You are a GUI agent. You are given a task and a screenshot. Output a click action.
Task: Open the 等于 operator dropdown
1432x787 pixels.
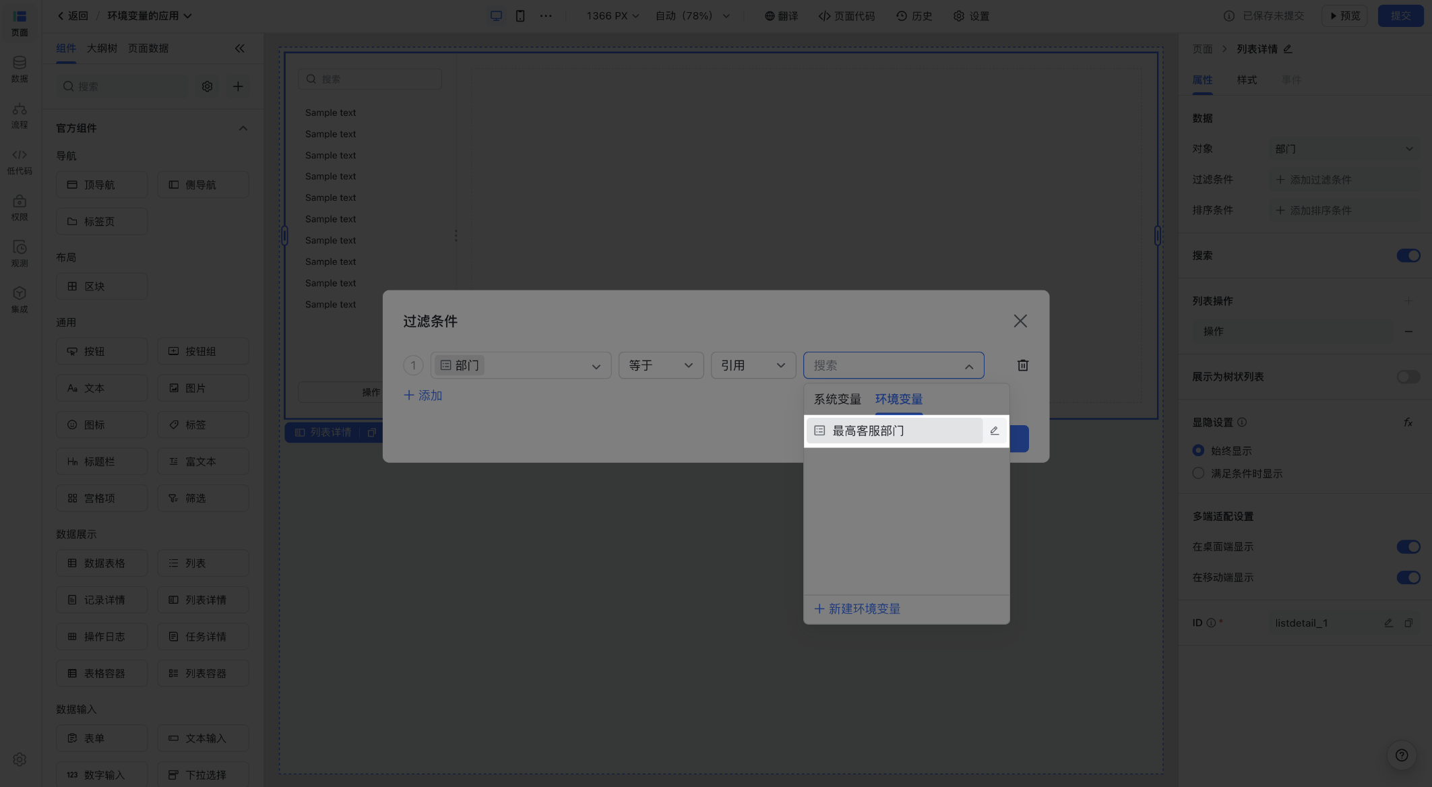[x=661, y=365]
